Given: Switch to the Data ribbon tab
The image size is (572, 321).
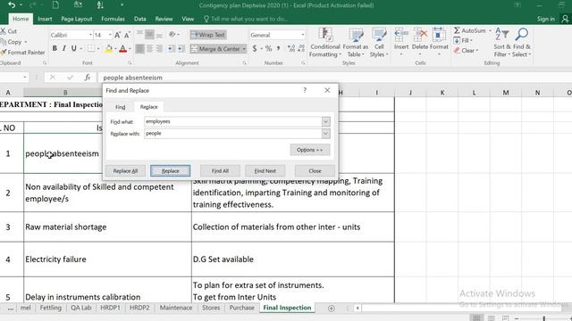Looking at the screenshot, I should (139, 19).
